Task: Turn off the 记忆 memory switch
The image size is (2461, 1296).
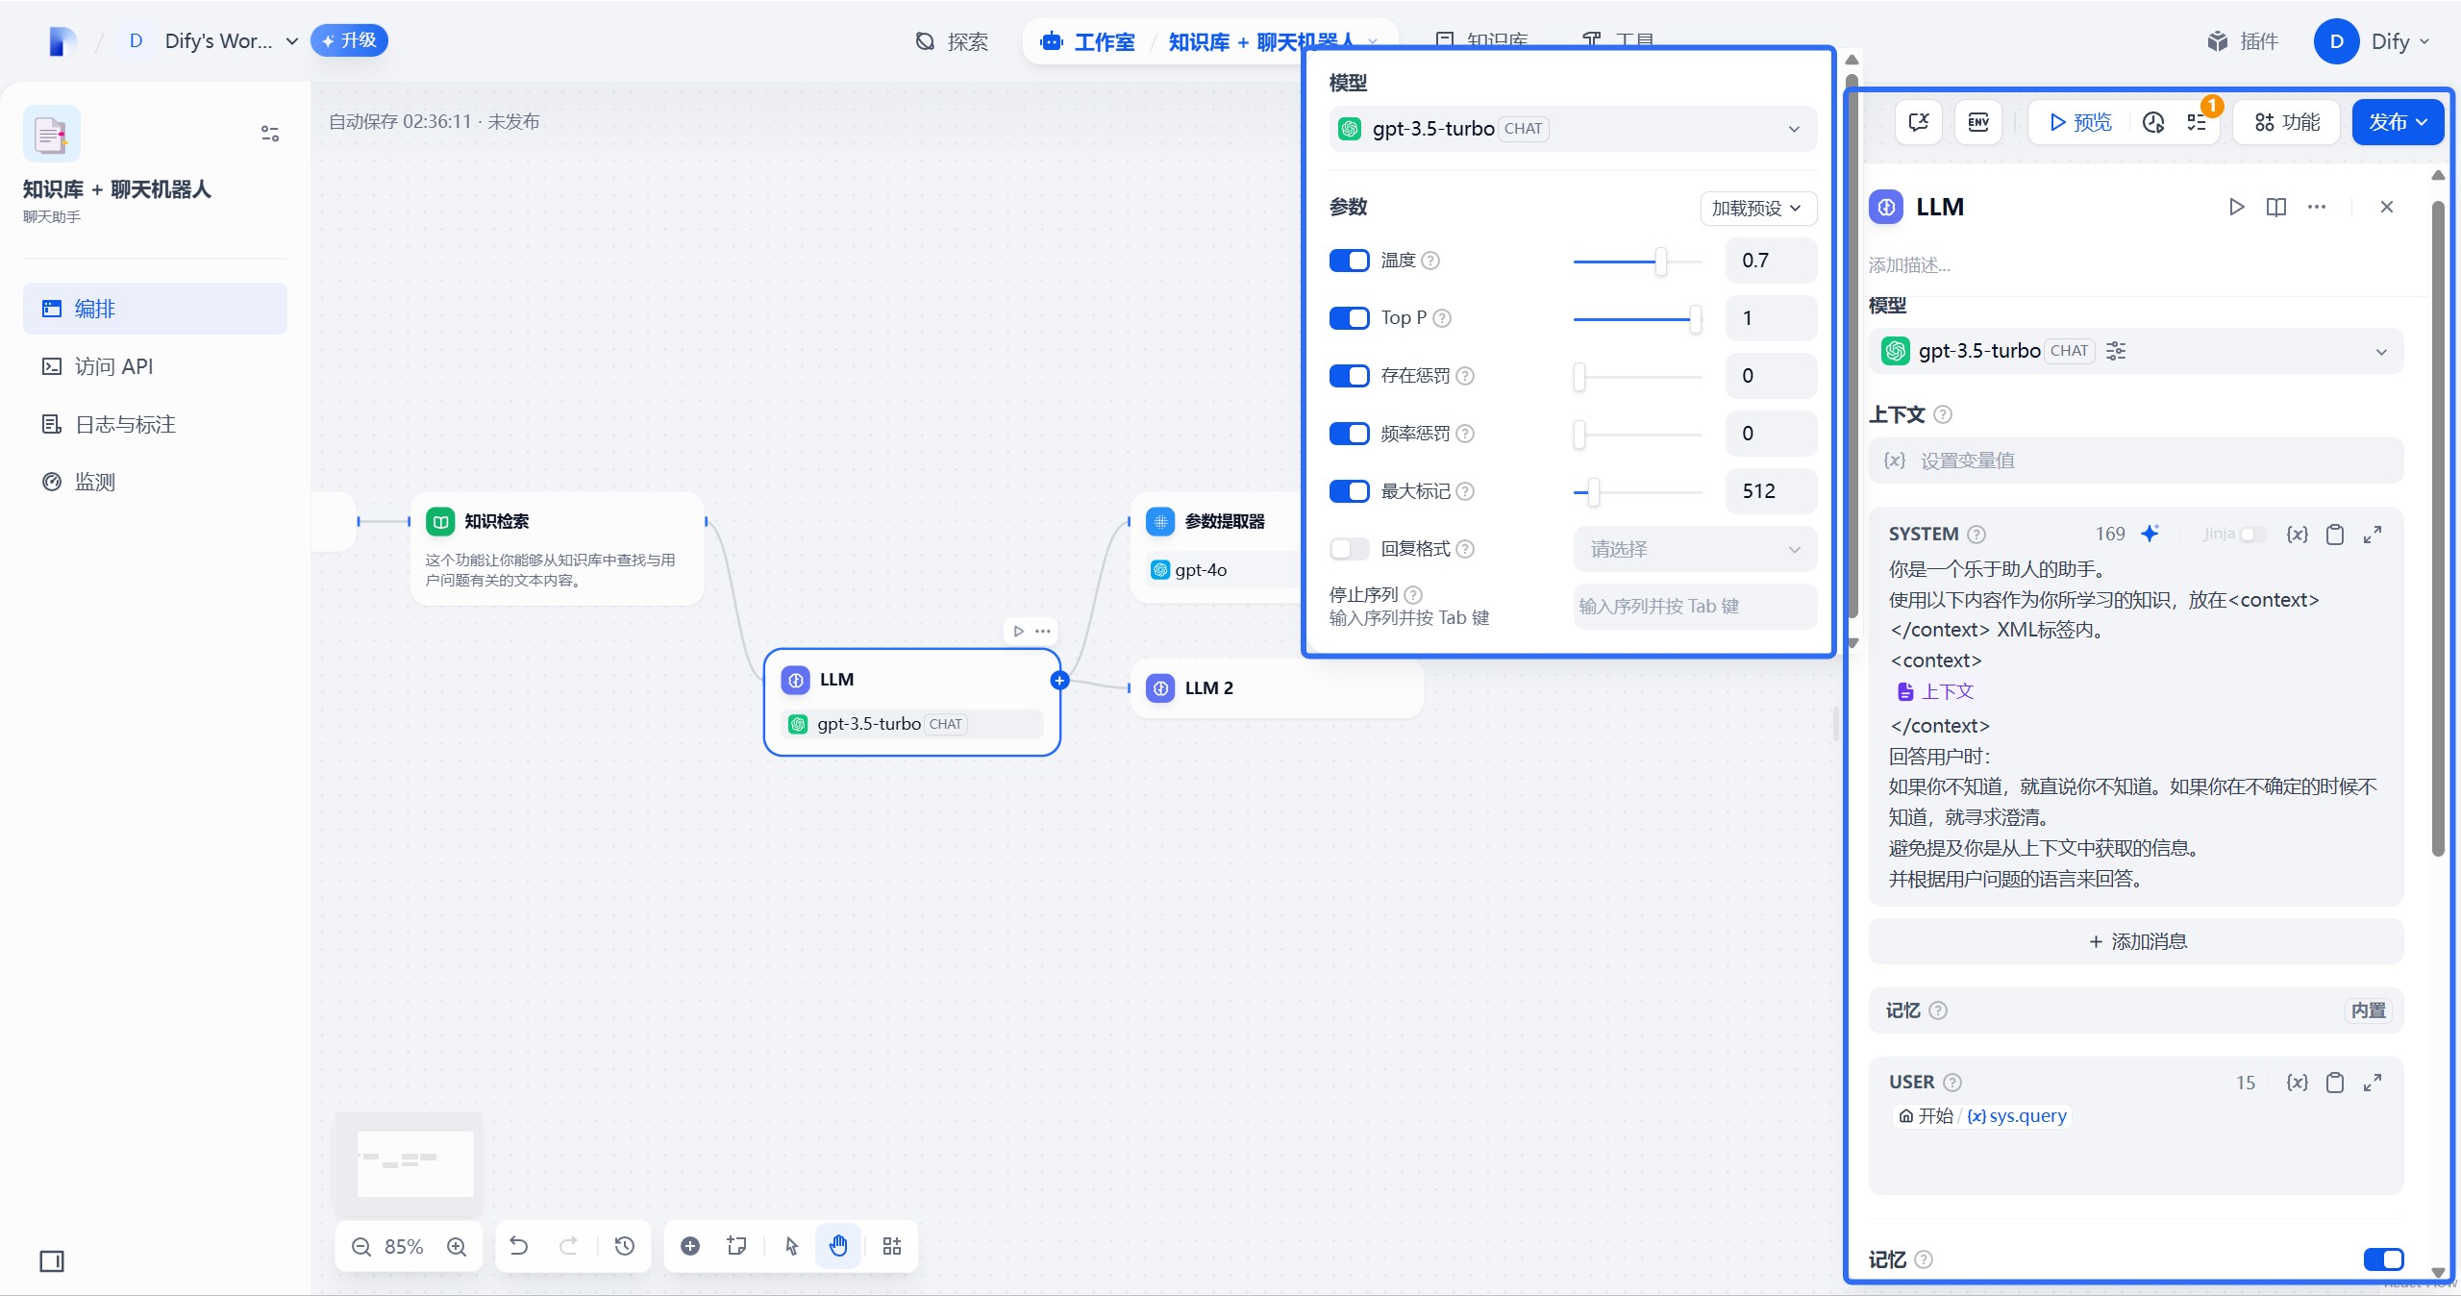Action: 2382,1259
